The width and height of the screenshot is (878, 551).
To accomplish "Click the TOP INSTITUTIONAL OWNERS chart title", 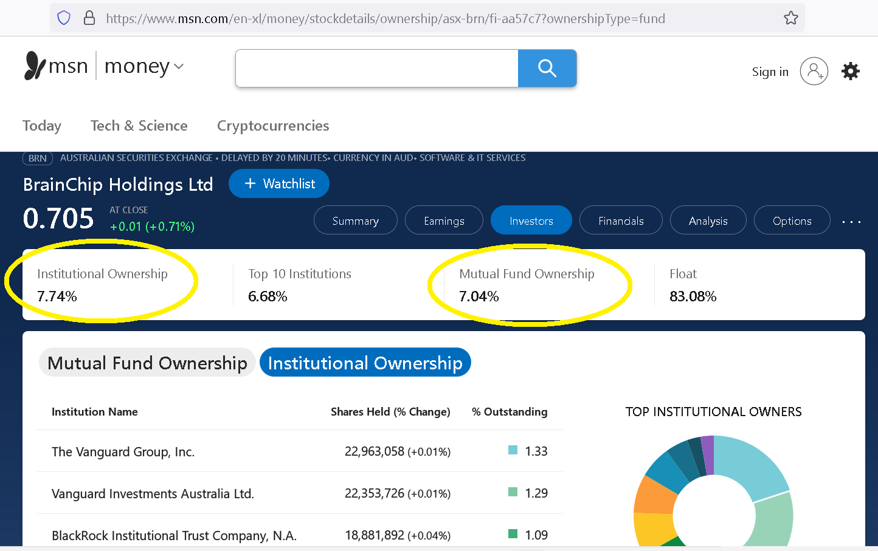I will (x=714, y=412).
